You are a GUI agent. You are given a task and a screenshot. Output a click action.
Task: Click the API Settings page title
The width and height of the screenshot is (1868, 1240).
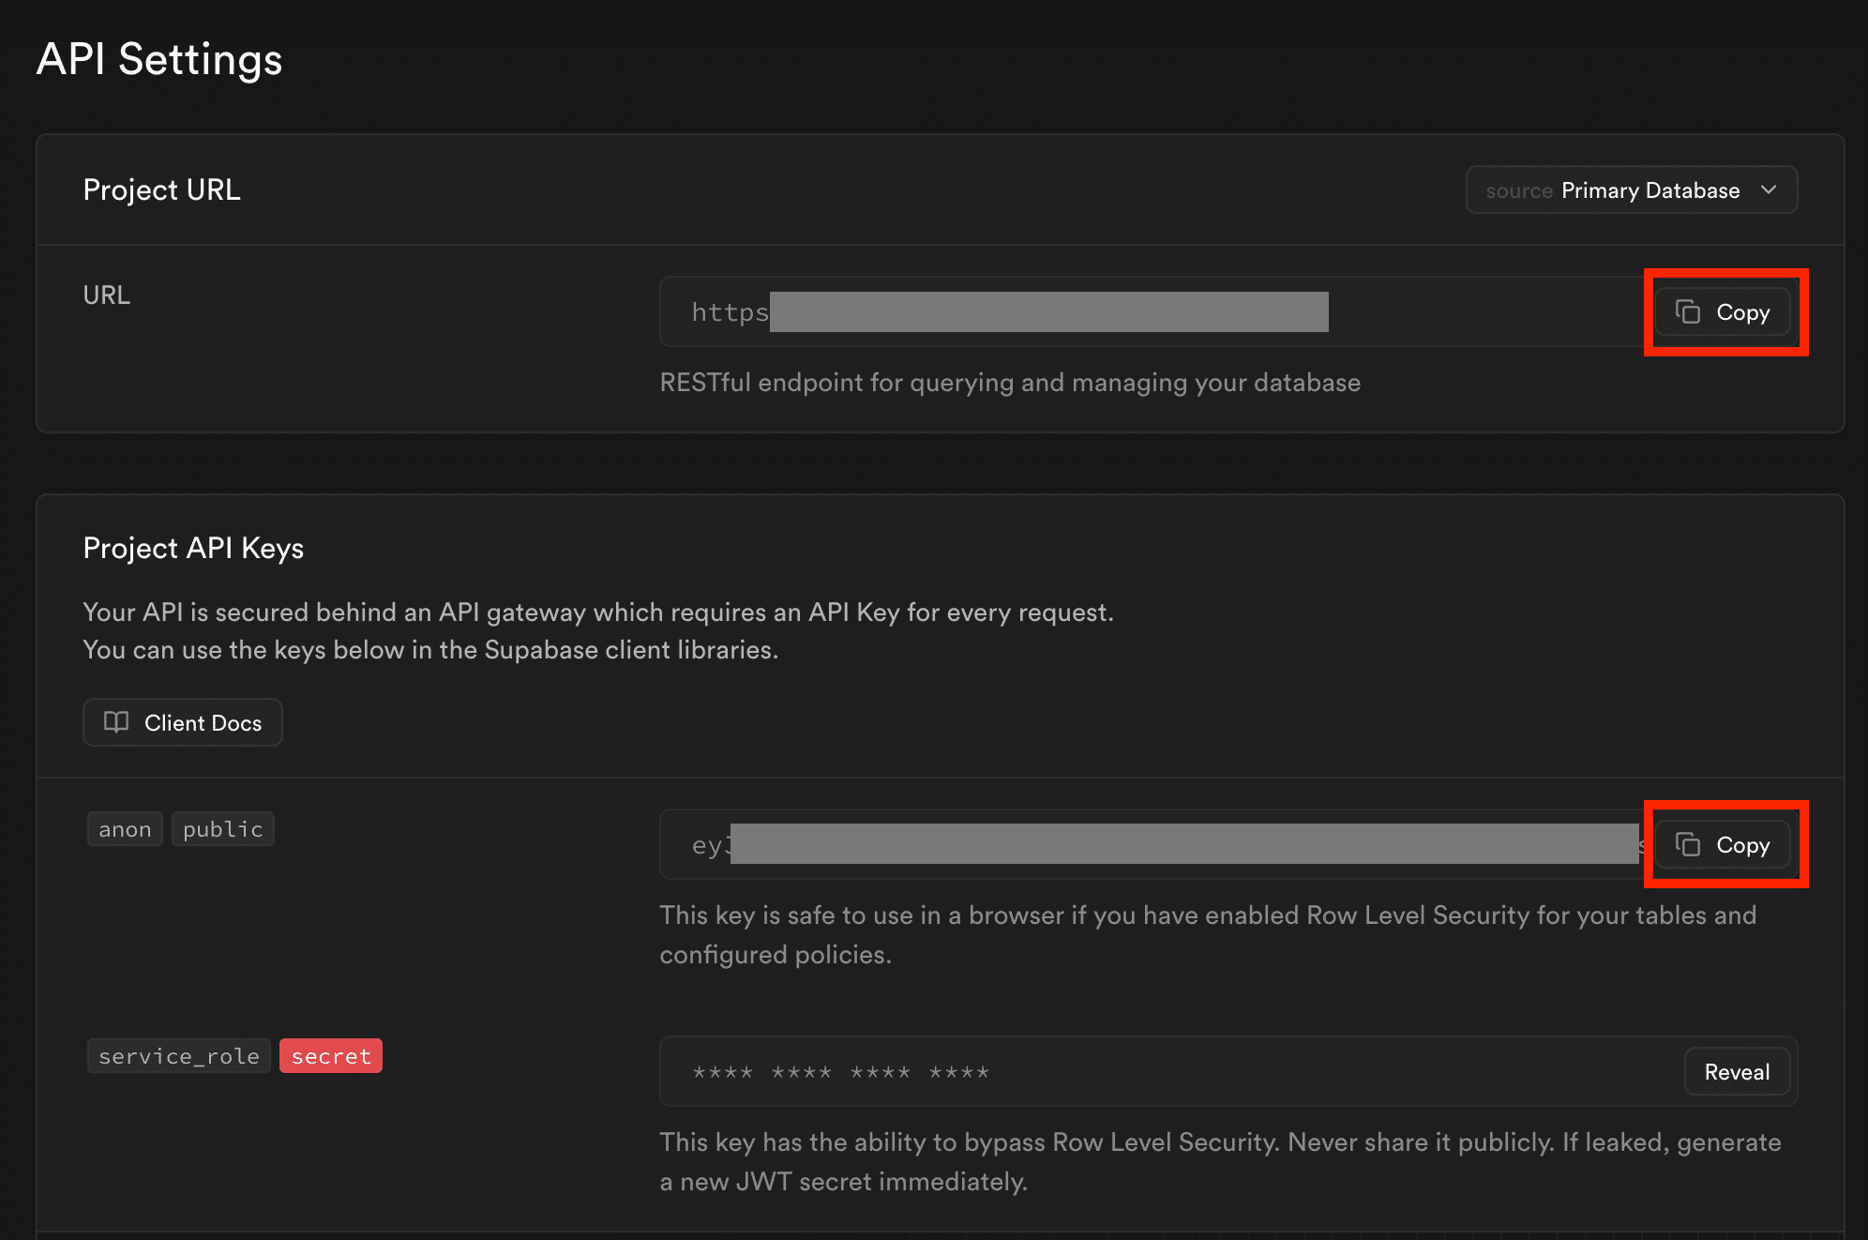[x=159, y=59]
